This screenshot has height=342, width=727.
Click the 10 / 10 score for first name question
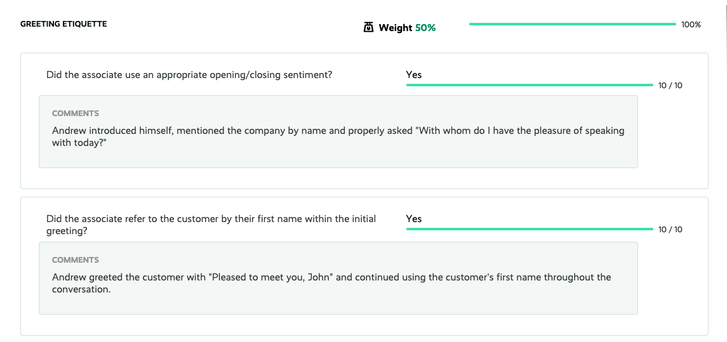[x=670, y=230]
